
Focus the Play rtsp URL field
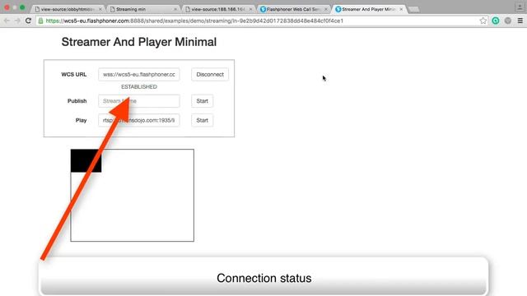139,121
